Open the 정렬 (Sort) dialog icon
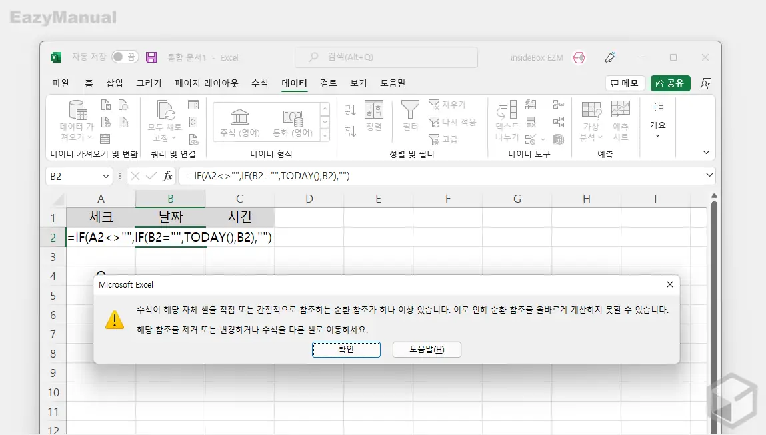The image size is (766, 435). point(374,115)
